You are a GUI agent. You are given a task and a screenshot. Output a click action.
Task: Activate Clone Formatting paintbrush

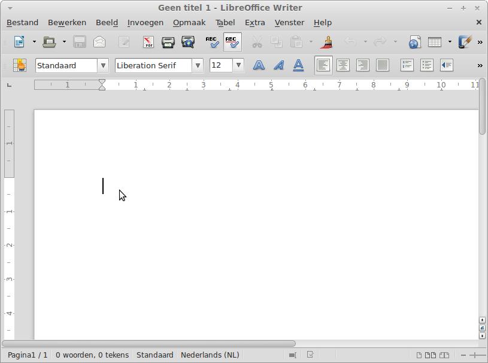[327, 42]
